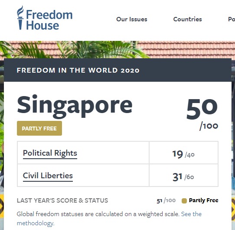This screenshot has width=235, height=230.
Task: Click the Last Year's Score & Status label
Action: pos(62,200)
